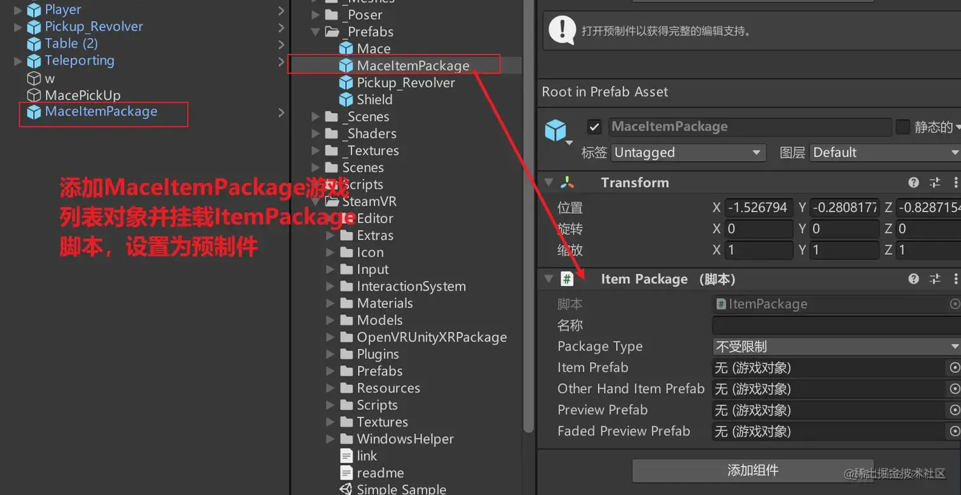Expand the Teleporting object in hierarchy

point(18,61)
